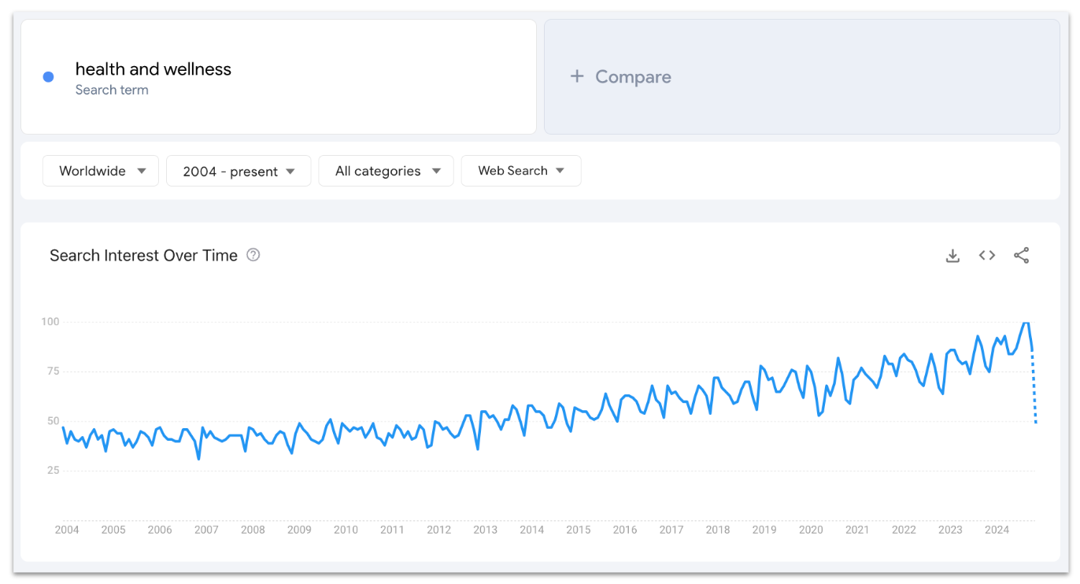Open the Worldwide region dropdown
The height and width of the screenshot is (584, 1080).
pyautogui.click(x=101, y=171)
